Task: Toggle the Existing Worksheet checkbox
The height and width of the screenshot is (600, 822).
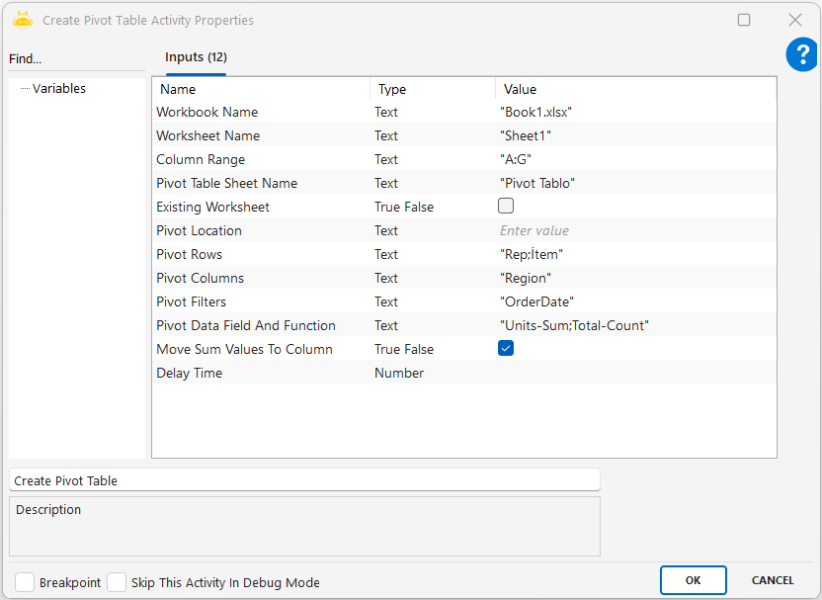Action: coord(506,207)
